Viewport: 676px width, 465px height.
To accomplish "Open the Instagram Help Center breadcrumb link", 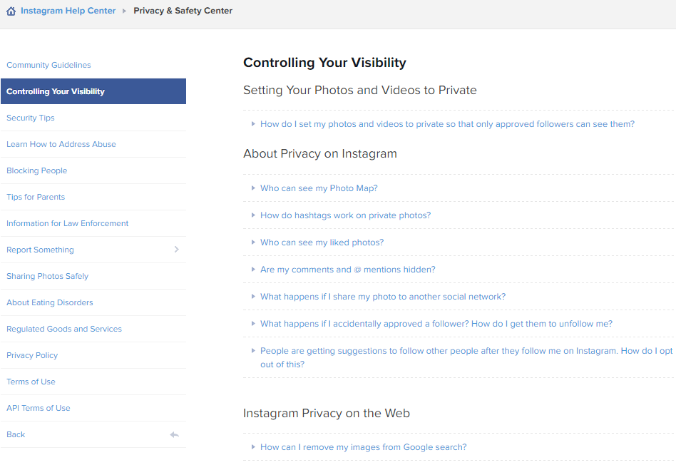I will click(x=68, y=11).
